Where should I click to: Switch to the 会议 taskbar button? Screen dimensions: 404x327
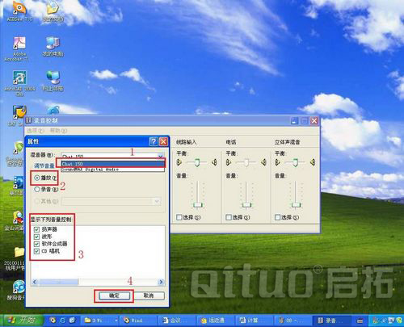click(x=178, y=321)
